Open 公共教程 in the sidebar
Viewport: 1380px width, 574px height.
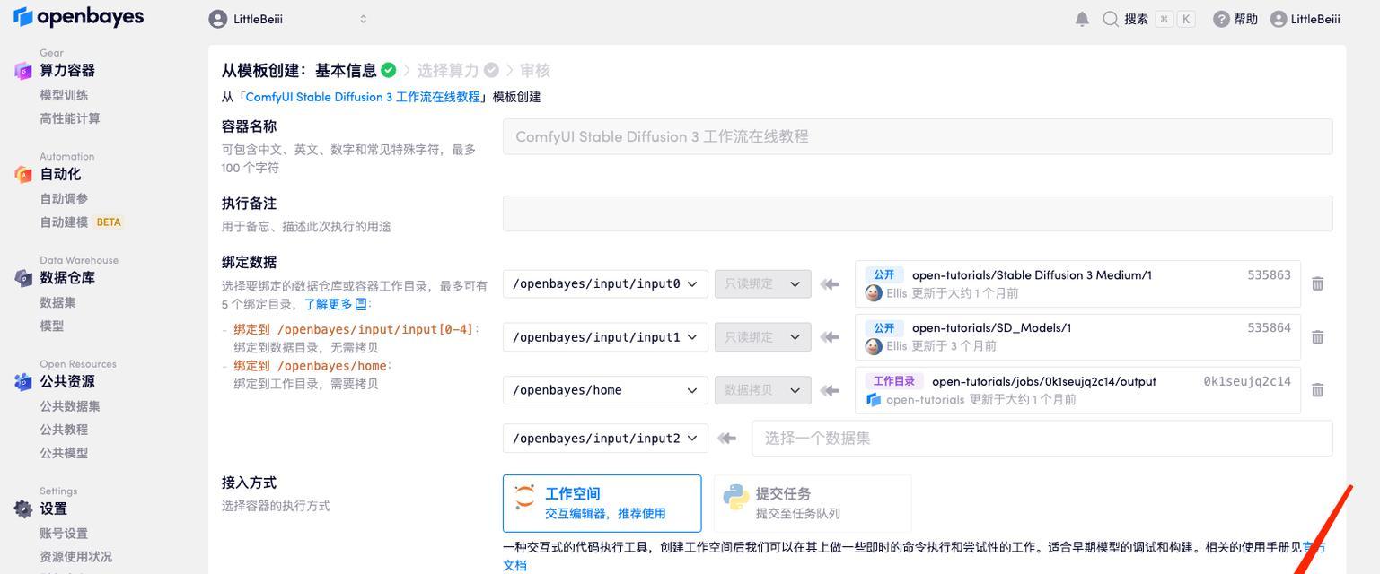point(64,430)
